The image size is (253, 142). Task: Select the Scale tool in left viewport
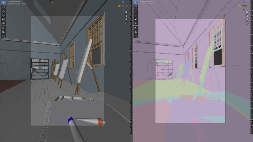[x=4, y=19]
